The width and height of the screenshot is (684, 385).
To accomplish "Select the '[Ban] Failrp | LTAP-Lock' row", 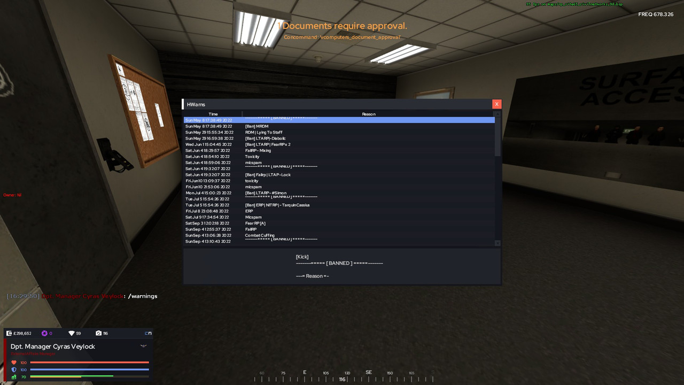I will coord(339,175).
